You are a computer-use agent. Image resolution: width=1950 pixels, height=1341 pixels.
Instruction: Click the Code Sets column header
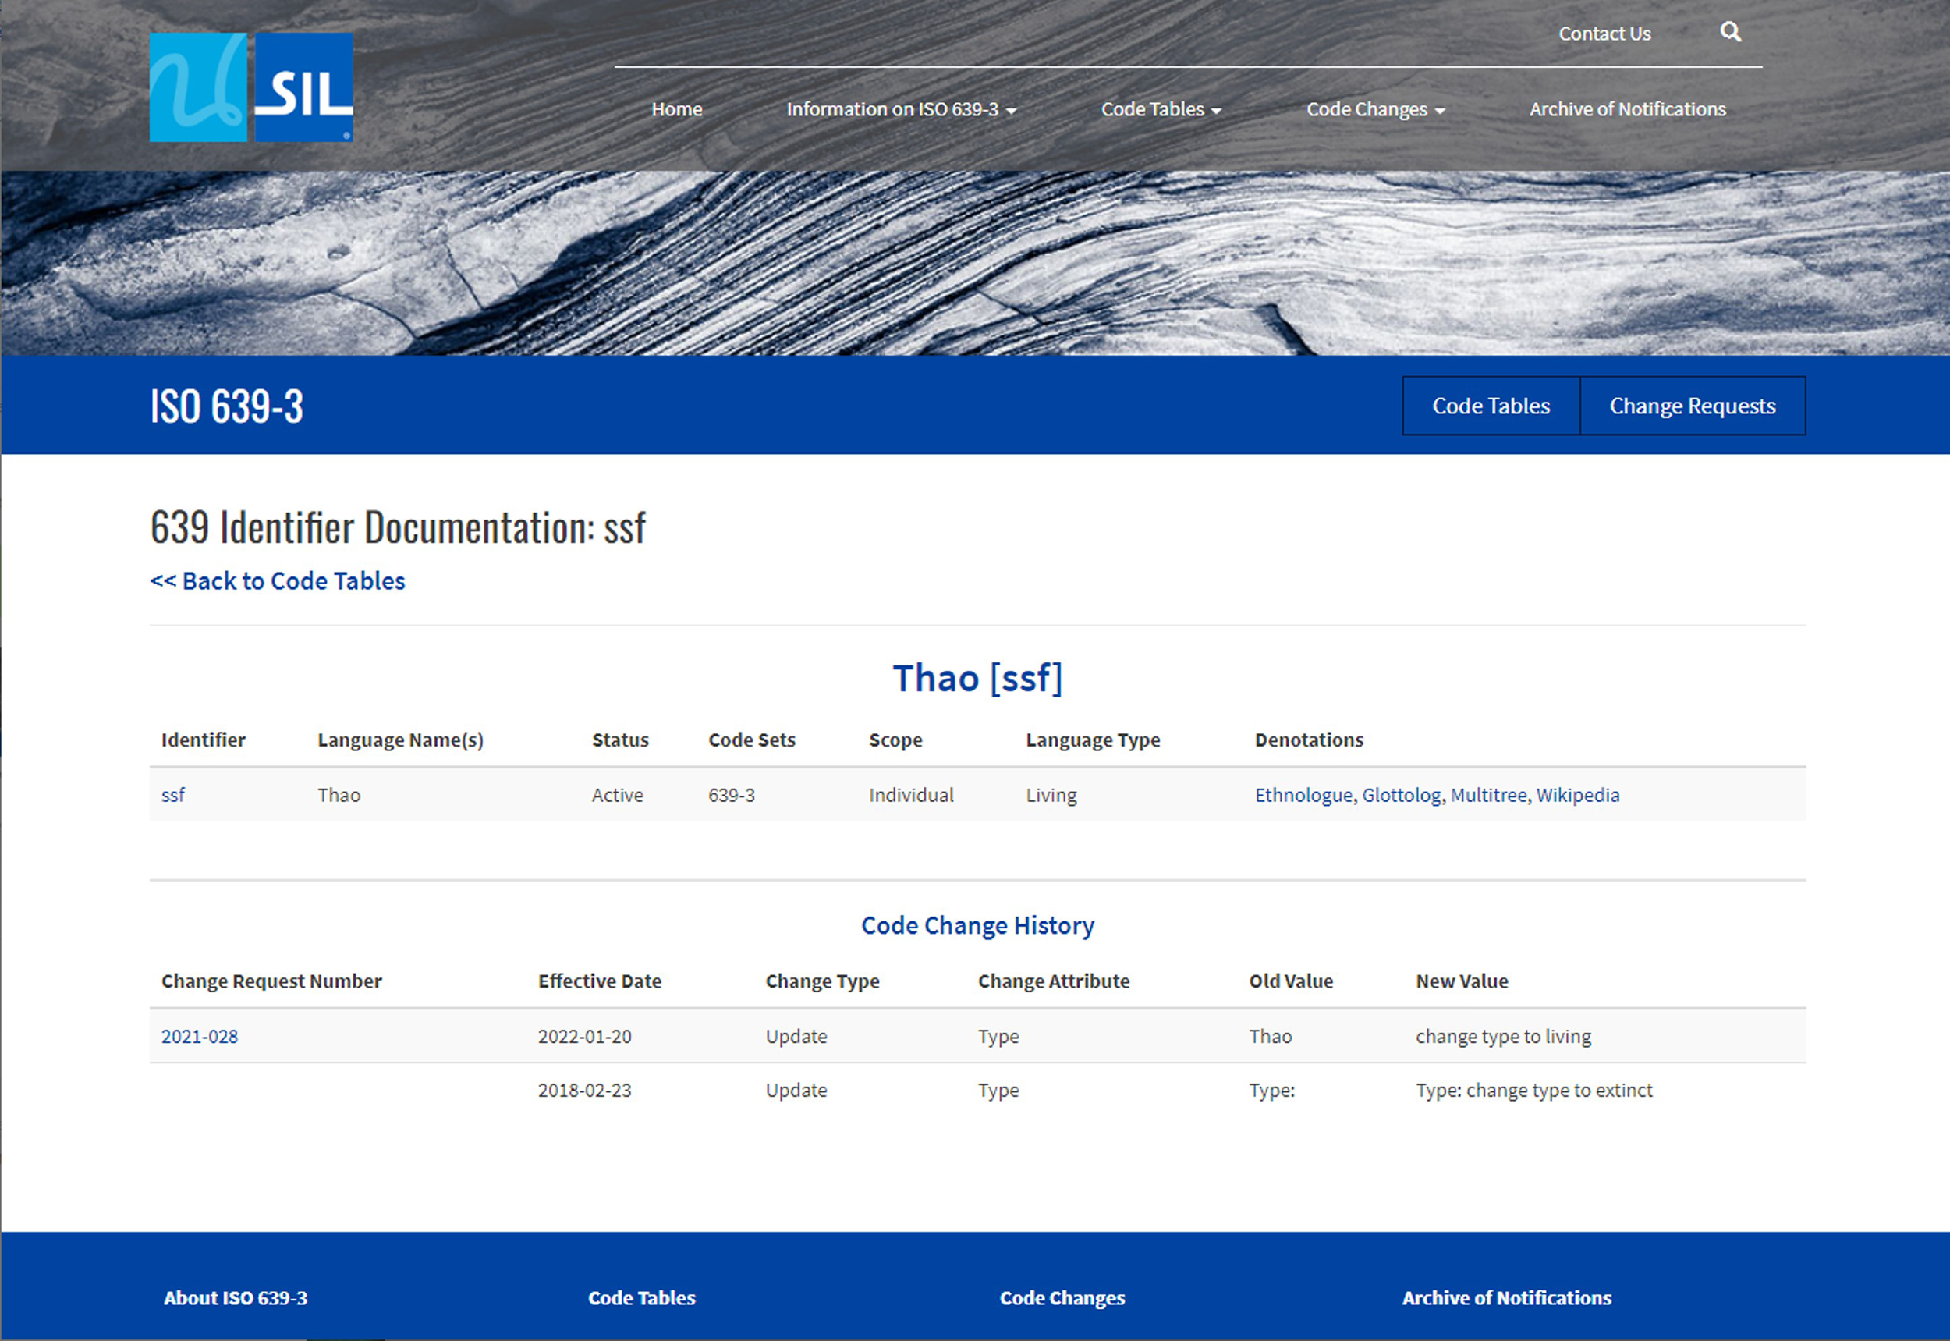pyautogui.click(x=752, y=740)
